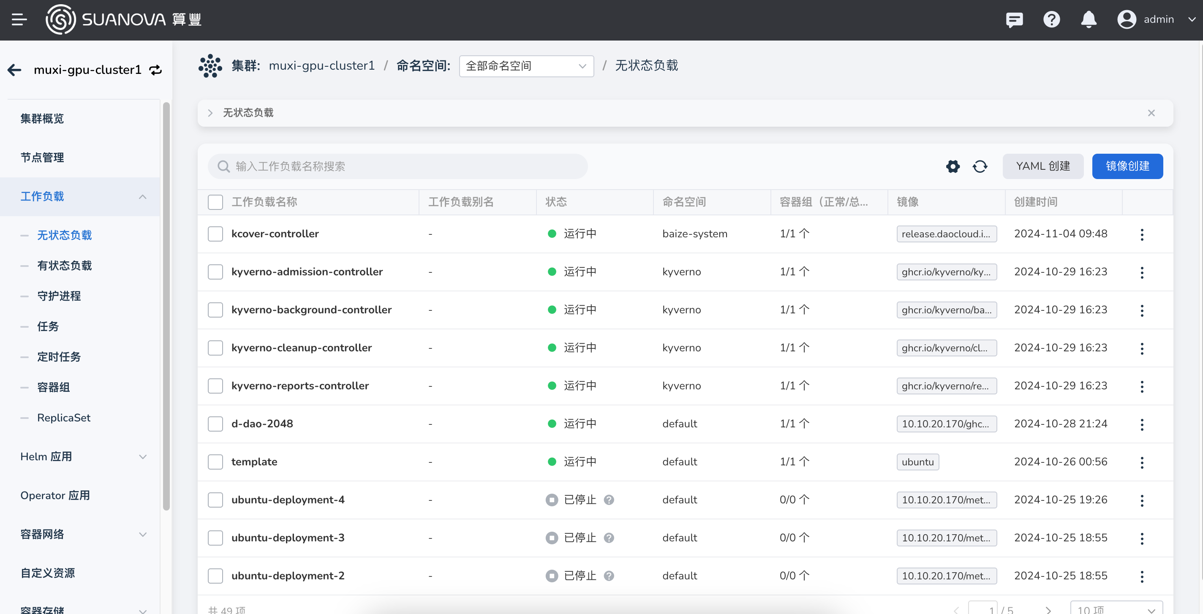Open the messages chat icon
This screenshot has width=1203, height=614.
click(1014, 19)
